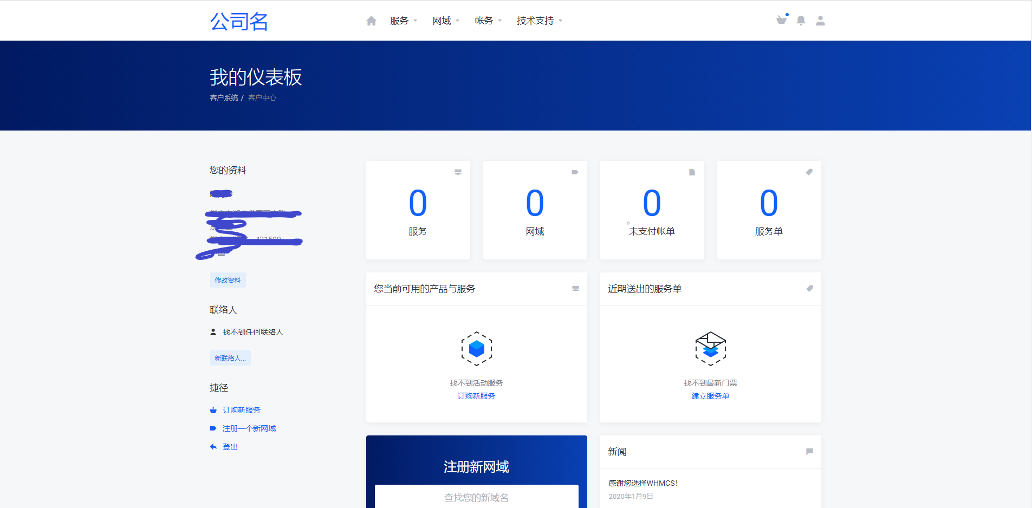The image size is (1032, 508).
Task: Click the logout arrow icon beside 登出
Action: (x=213, y=446)
